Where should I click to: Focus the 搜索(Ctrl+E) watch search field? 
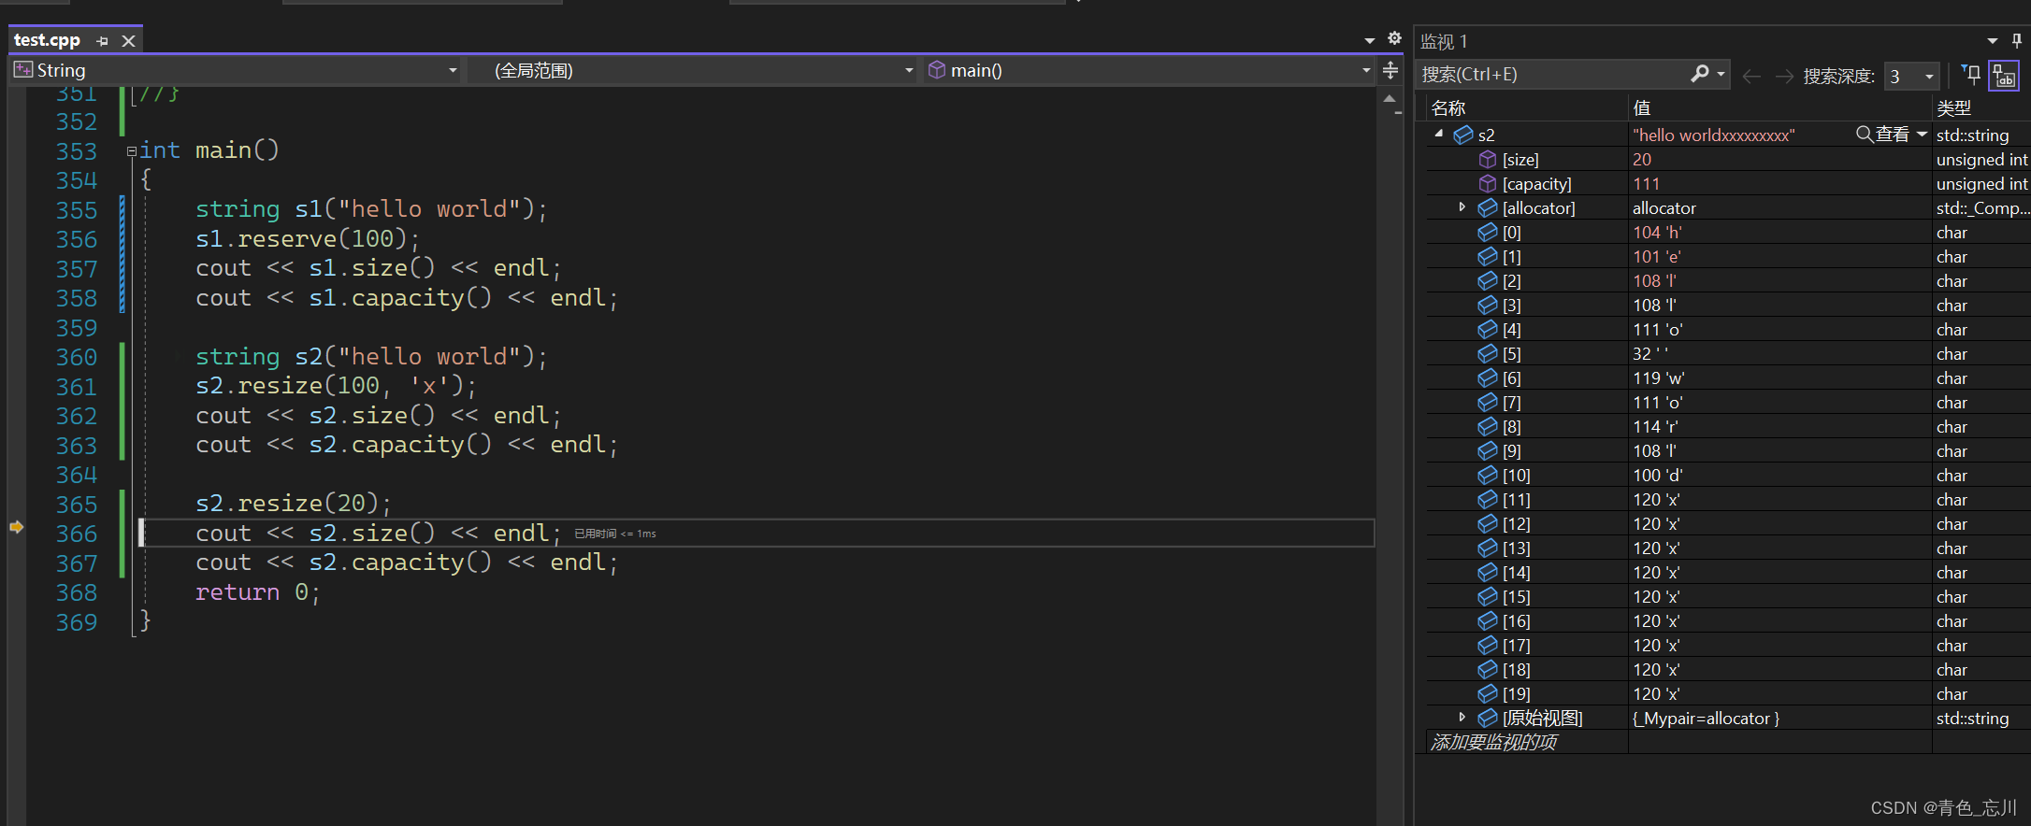1552,75
